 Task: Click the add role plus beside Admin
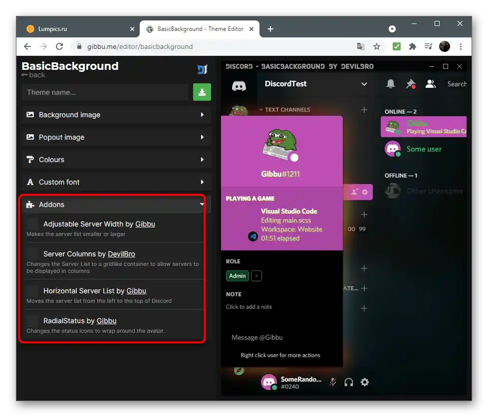coord(256,276)
